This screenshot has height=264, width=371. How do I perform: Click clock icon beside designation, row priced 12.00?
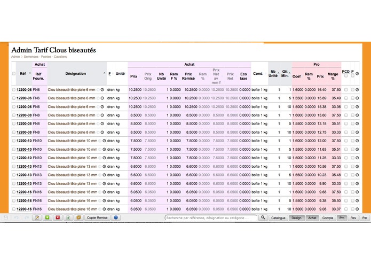point(104,141)
